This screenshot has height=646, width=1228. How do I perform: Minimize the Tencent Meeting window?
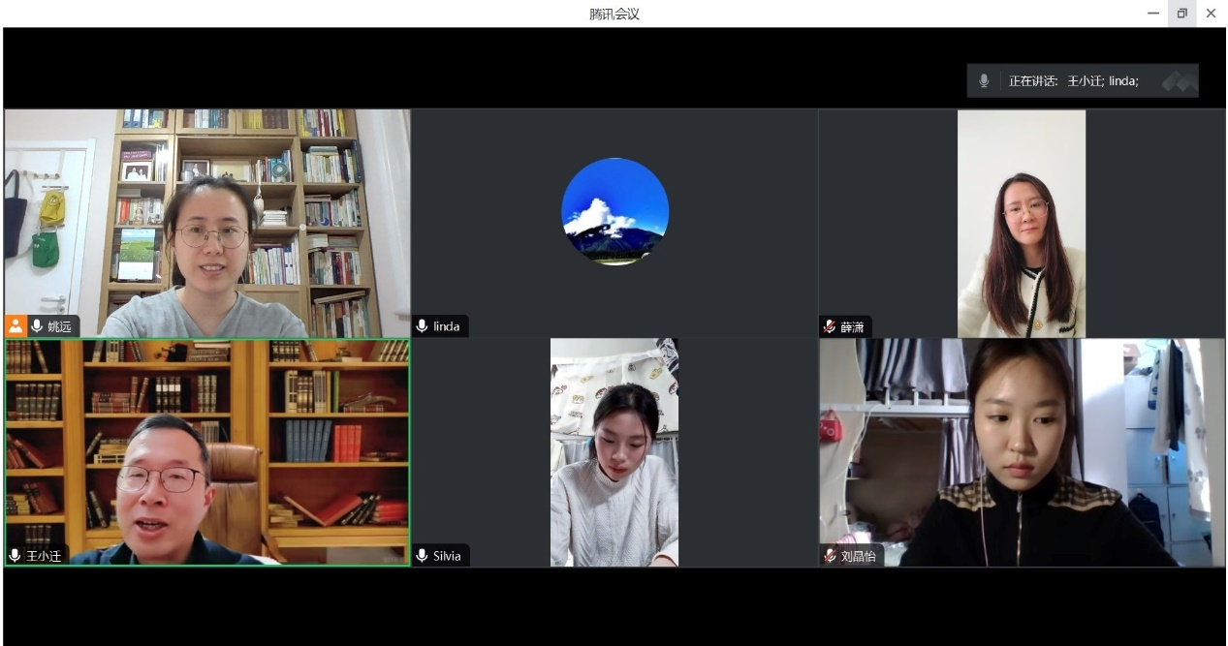[x=1153, y=14]
